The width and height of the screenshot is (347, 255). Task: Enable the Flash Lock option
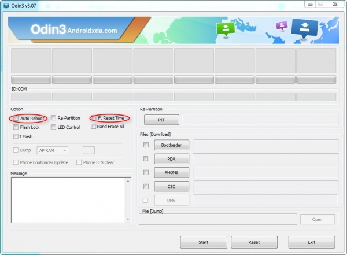click(16, 127)
